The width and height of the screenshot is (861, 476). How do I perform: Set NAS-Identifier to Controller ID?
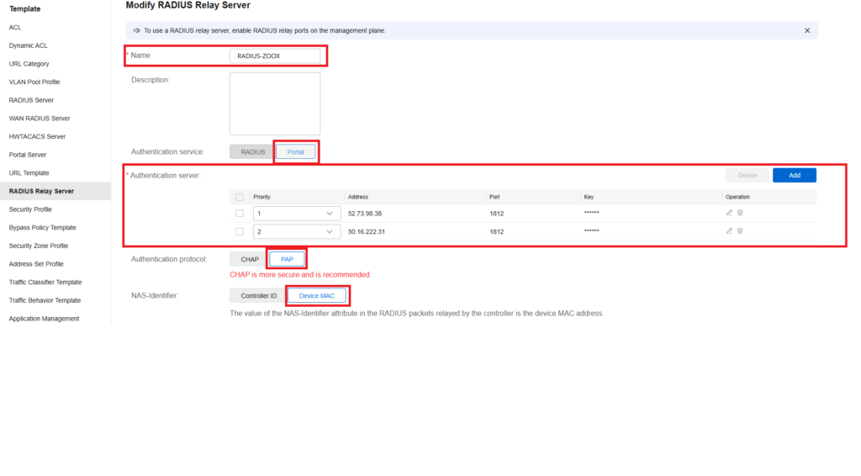(259, 296)
